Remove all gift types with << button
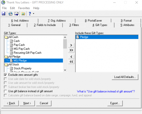This screenshot has width=142, height=114. 71,62
